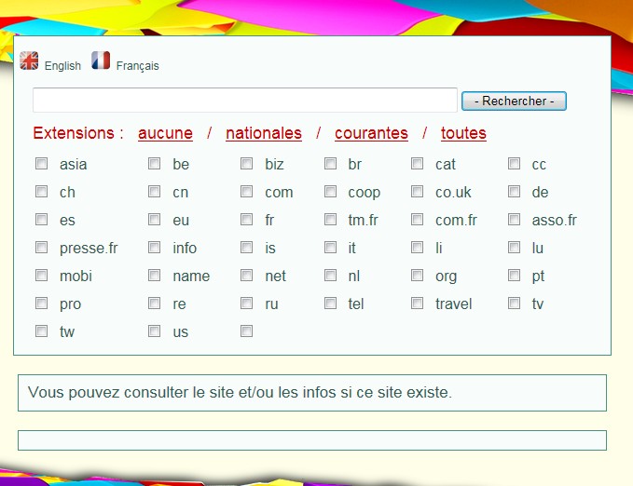Tick the asso.fr extension checkbox
This screenshot has width=633, height=486.
(514, 220)
